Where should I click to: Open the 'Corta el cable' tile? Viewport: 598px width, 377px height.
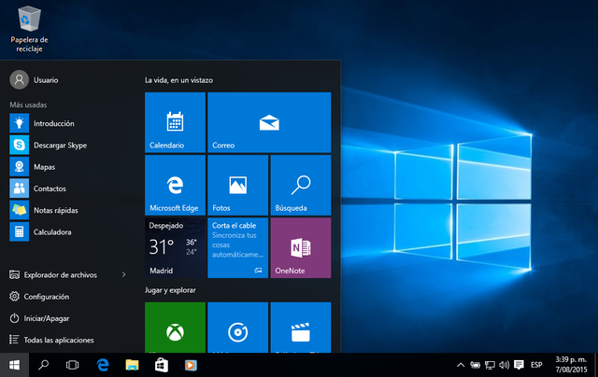point(238,248)
